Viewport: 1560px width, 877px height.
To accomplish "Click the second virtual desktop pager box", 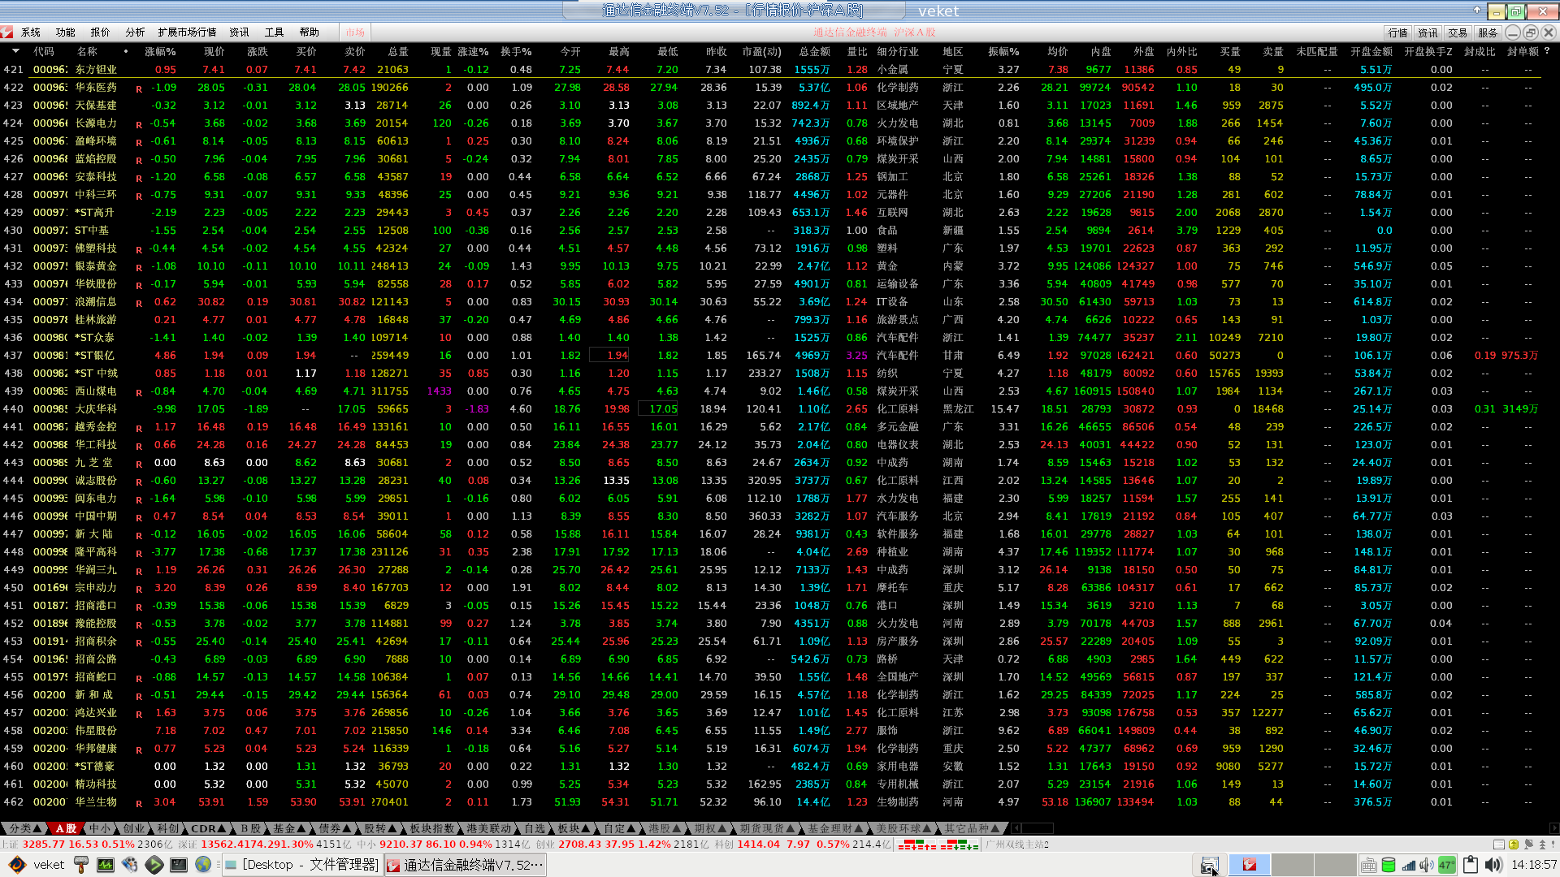I will tap(1292, 865).
